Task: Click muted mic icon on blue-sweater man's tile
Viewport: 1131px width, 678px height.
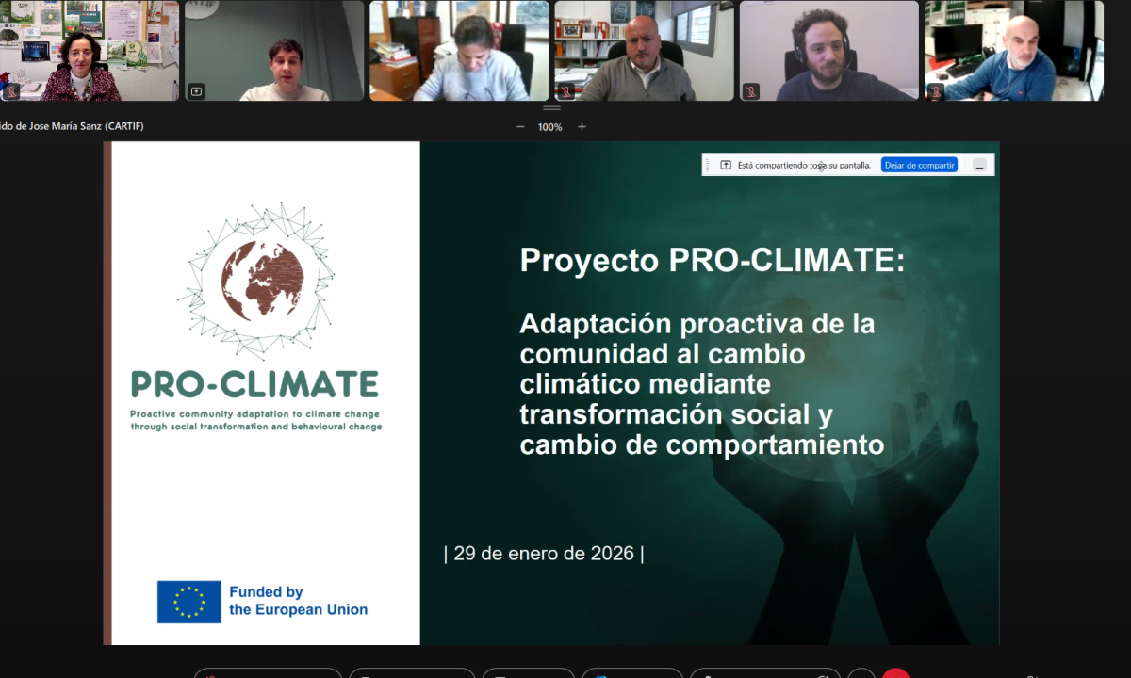Action: click(936, 91)
